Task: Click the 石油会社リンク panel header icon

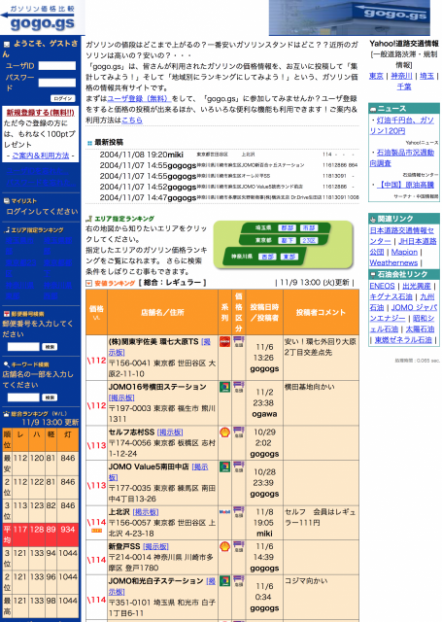Action: tap(373, 274)
